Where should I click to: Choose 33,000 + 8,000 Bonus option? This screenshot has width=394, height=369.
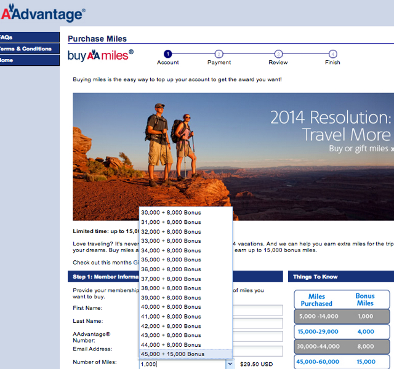(186, 241)
